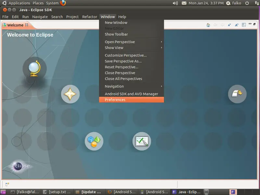
Task: Switch to Update taskbar window
Action: (x=89, y=192)
